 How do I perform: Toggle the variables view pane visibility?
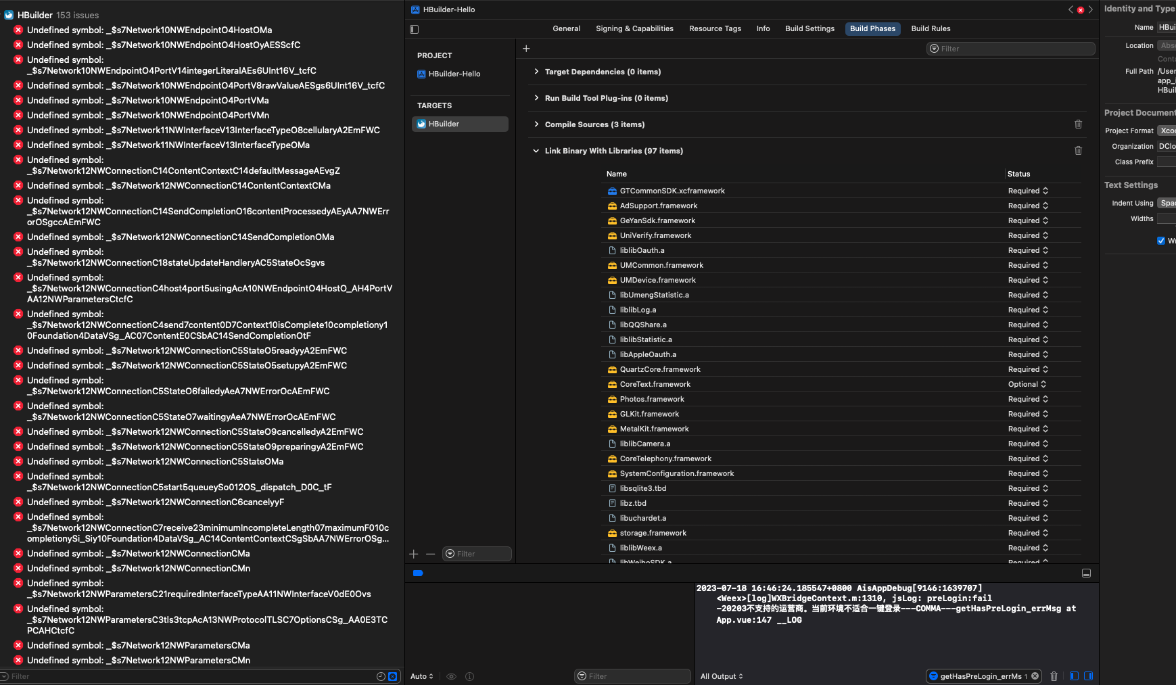coord(1074,676)
